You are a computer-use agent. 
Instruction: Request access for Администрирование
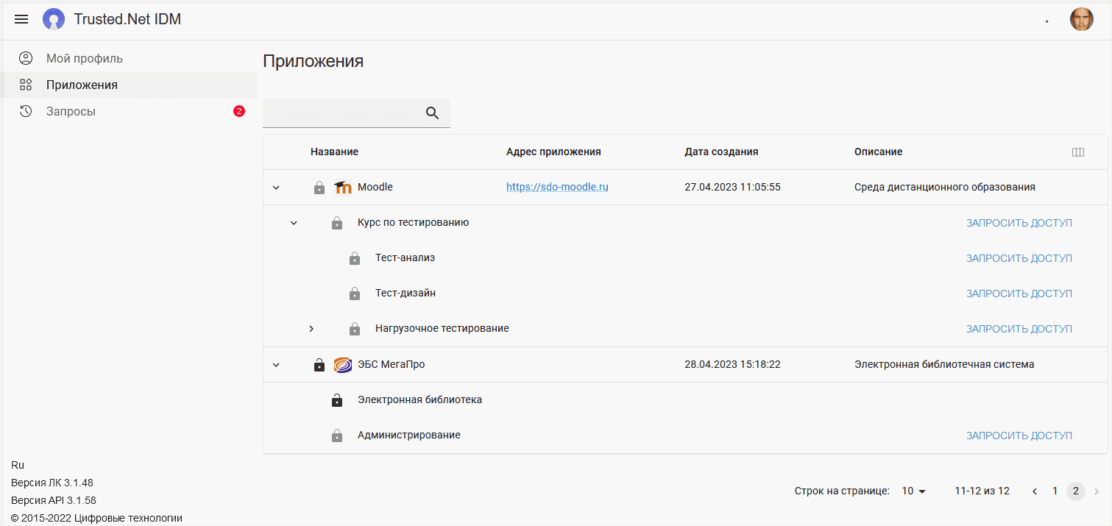pyautogui.click(x=1019, y=436)
